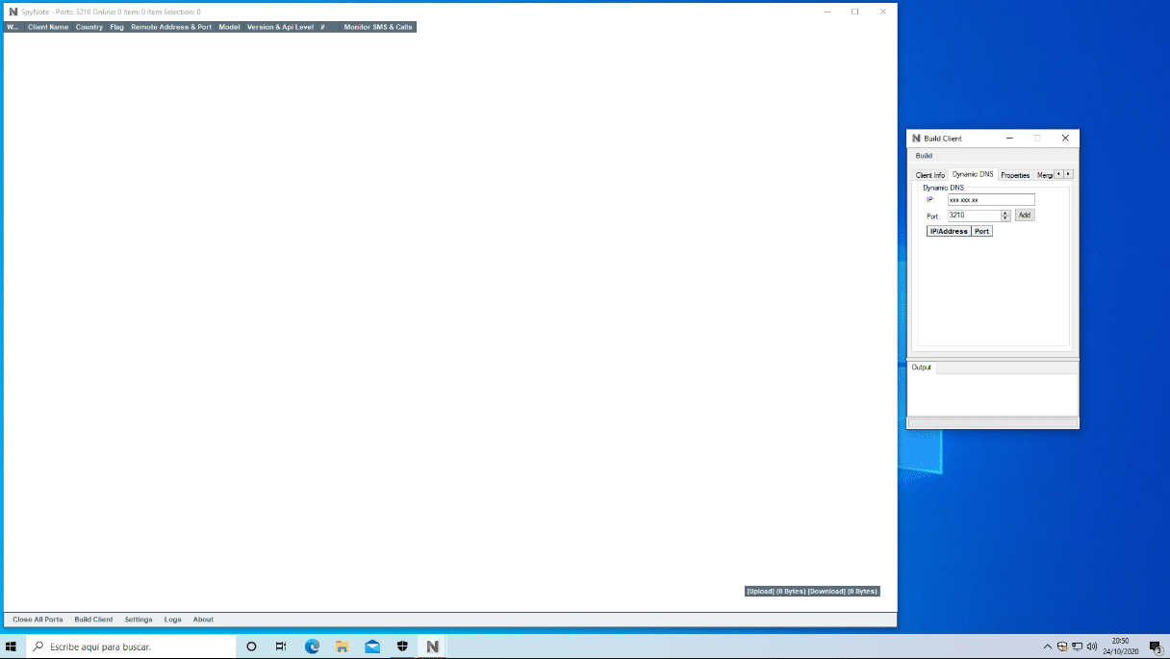Open the volume speaker tray icon
The image size is (1170, 659).
[1091, 646]
